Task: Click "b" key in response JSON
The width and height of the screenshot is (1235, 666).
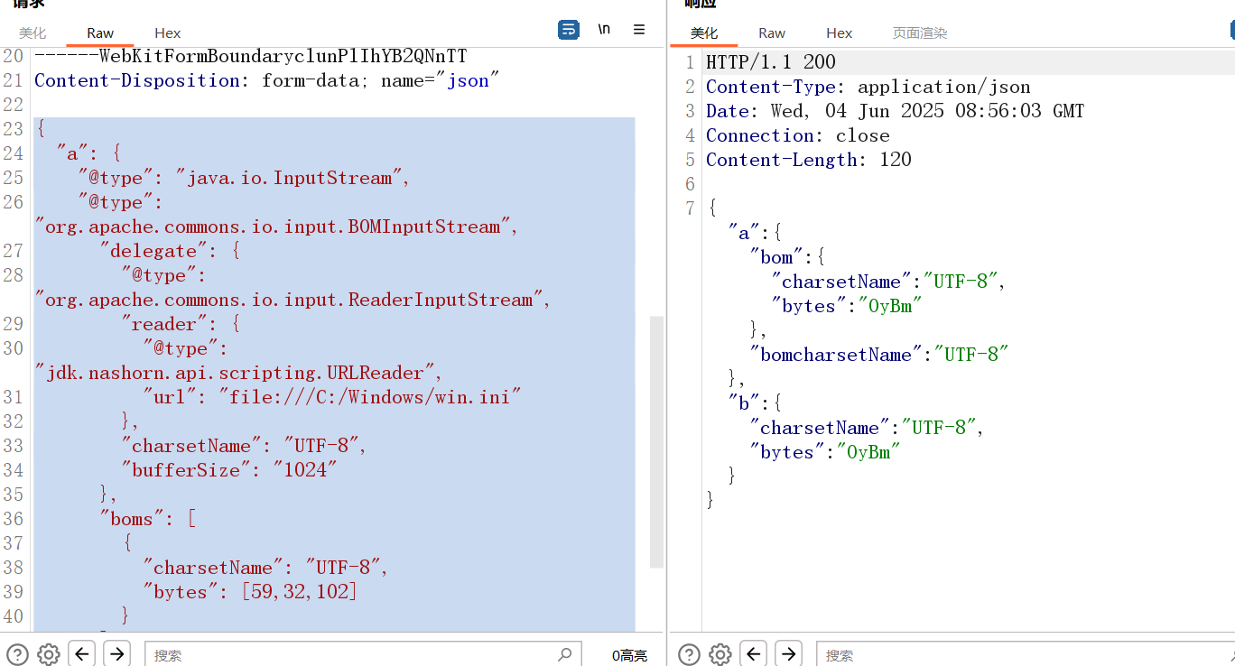Action: [744, 403]
